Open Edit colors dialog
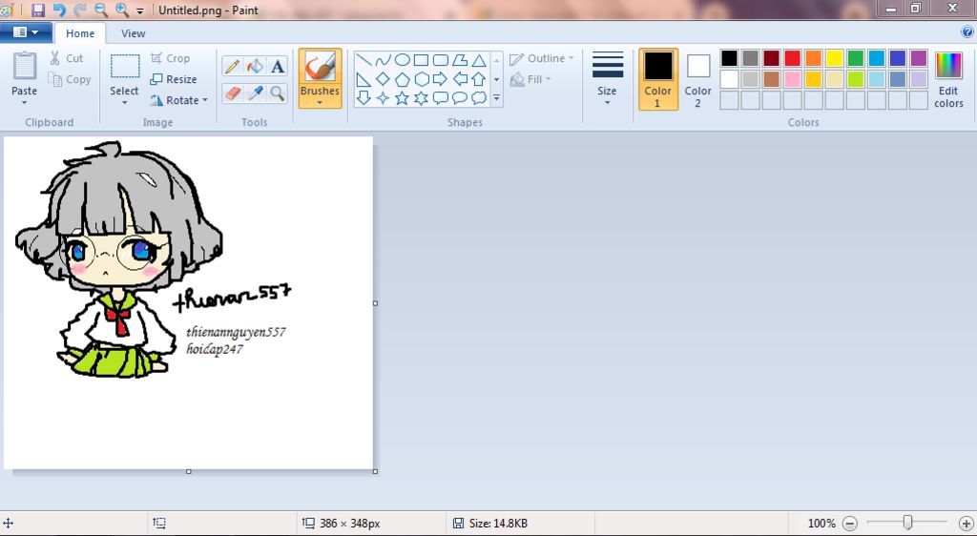Image resolution: width=977 pixels, height=536 pixels. tap(949, 80)
